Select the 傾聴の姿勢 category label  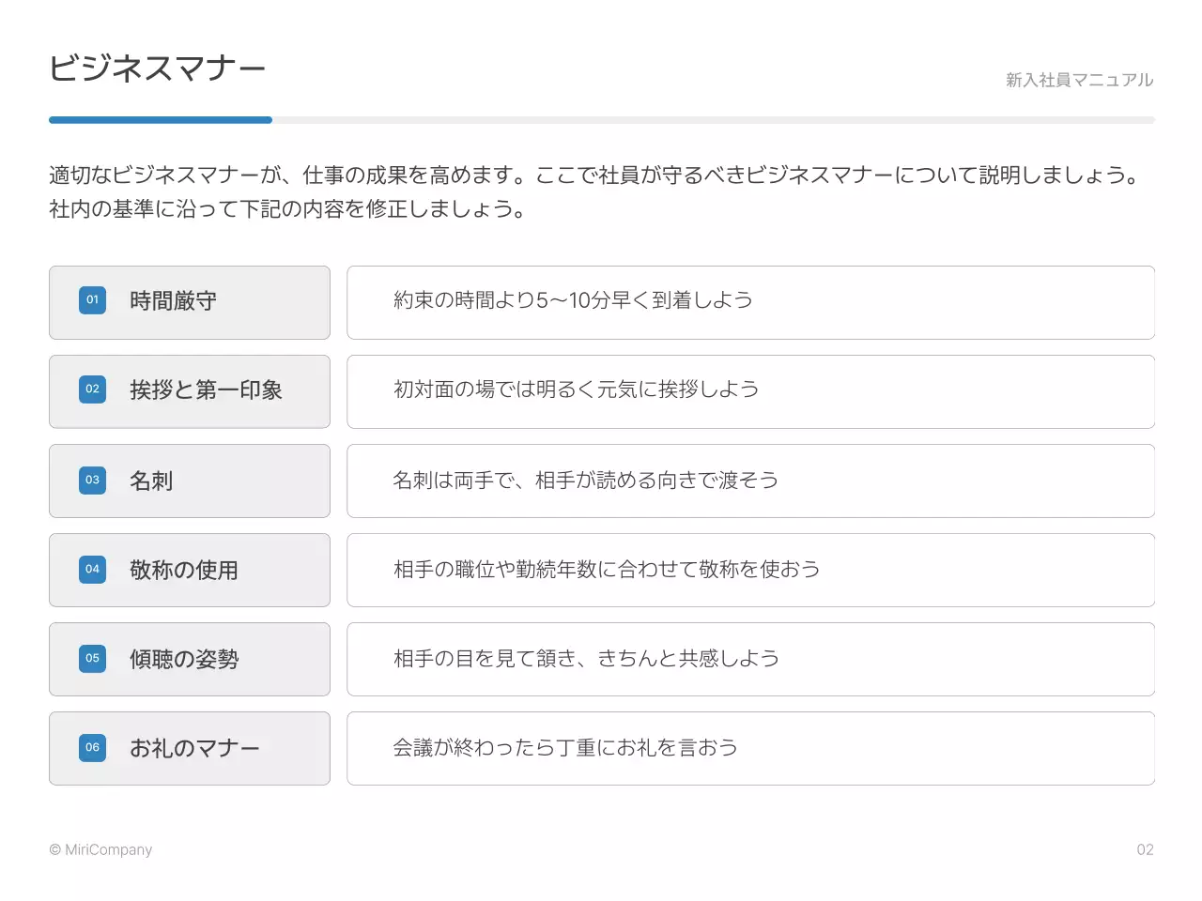(184, 659)
